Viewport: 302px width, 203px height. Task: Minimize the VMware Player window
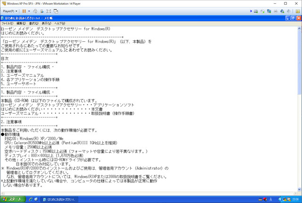point(275,3)
